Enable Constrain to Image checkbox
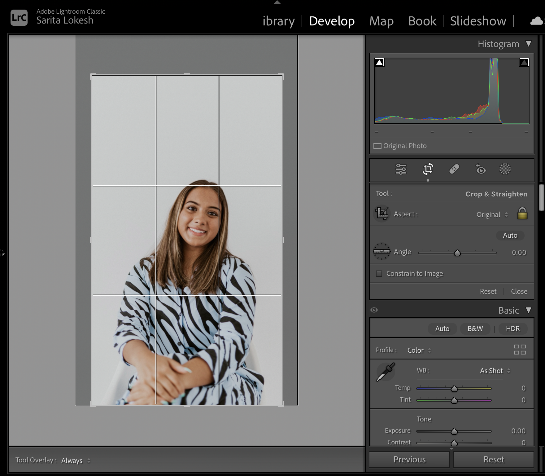 (x=379, y=274)
